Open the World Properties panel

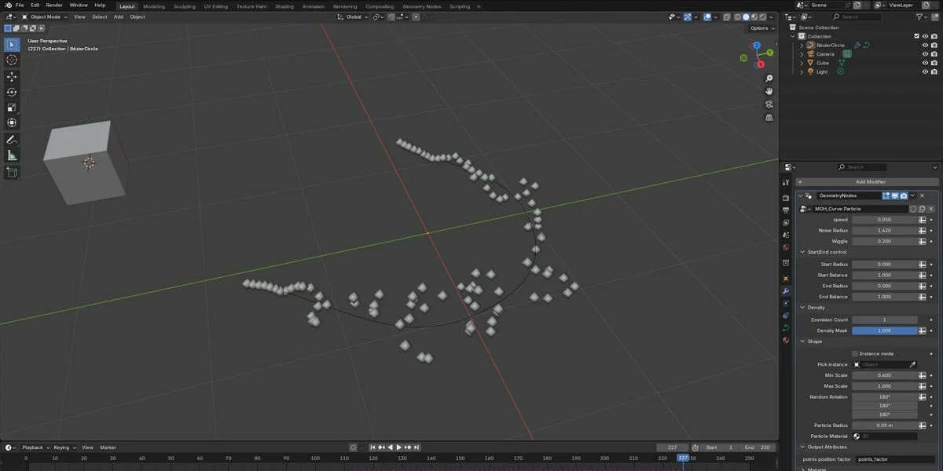(x=786, y=246)
